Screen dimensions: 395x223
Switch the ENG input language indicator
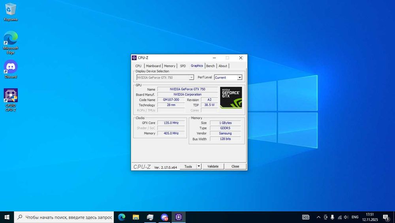(355, 217)
